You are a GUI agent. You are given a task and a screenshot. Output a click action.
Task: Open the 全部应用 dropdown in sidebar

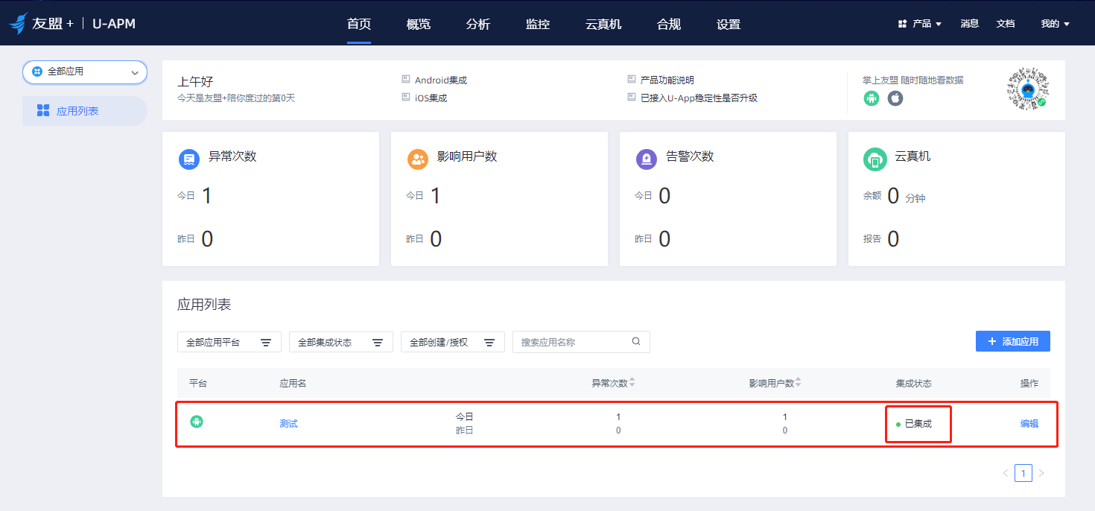[x=84, y=72]
